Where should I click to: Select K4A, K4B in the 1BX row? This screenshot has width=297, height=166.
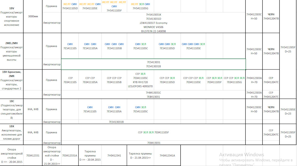pos(33,132)
